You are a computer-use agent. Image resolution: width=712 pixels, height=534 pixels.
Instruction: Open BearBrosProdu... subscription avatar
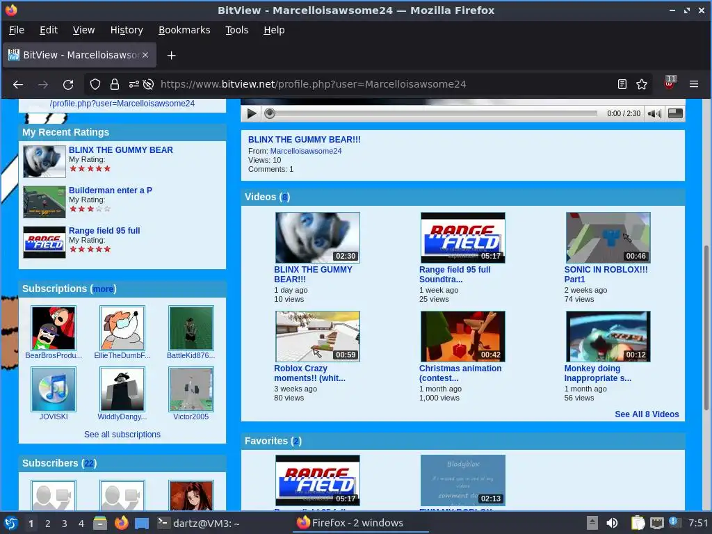54,328
